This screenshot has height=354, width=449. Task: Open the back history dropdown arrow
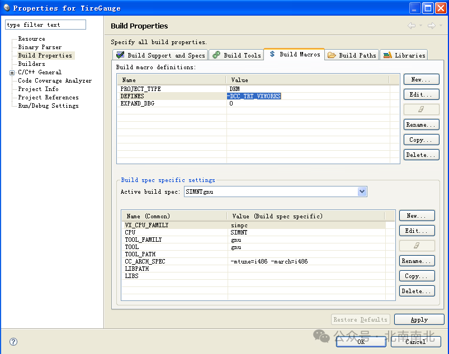420,26
